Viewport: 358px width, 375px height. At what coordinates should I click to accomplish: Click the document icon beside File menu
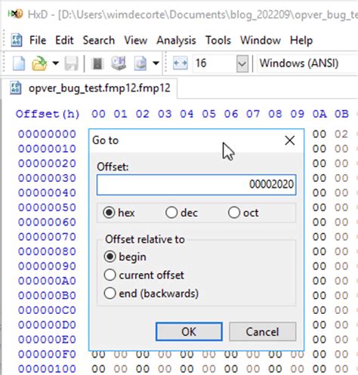click(17, 40)
